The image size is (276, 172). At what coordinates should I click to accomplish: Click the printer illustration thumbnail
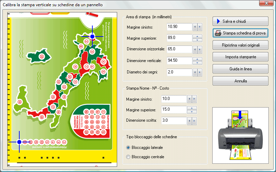(x=240, y=135)
